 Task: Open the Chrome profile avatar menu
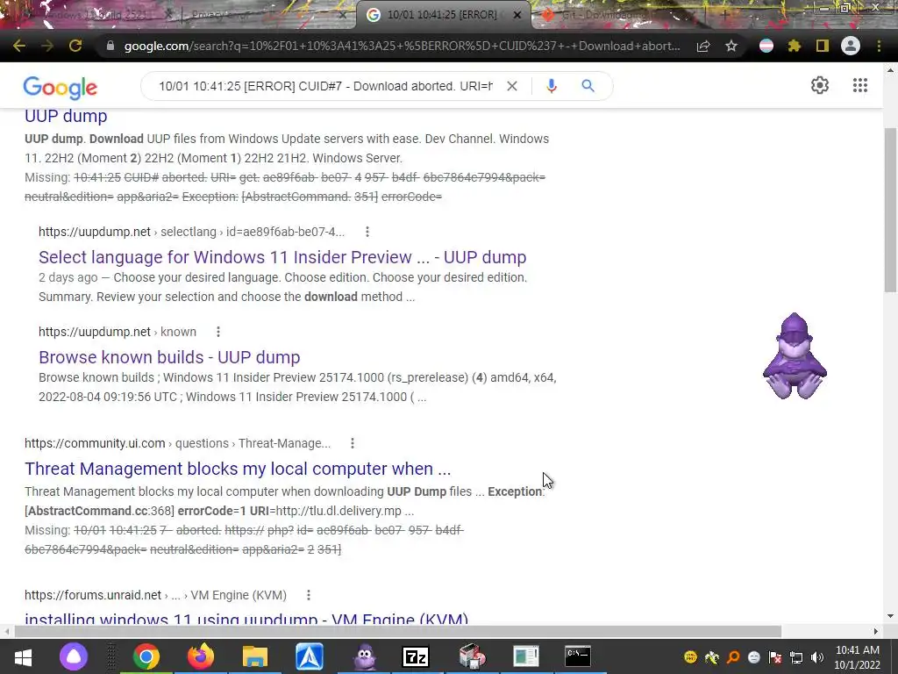pos(851,46)
